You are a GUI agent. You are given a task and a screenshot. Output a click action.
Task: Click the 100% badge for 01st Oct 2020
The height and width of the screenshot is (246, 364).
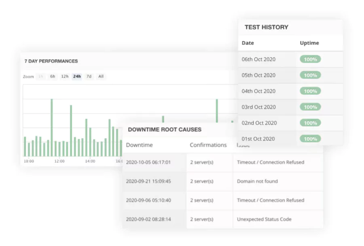click(x=310, y=139)
